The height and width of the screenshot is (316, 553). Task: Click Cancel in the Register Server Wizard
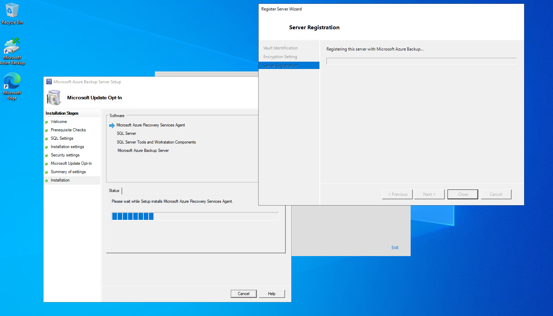496,194
